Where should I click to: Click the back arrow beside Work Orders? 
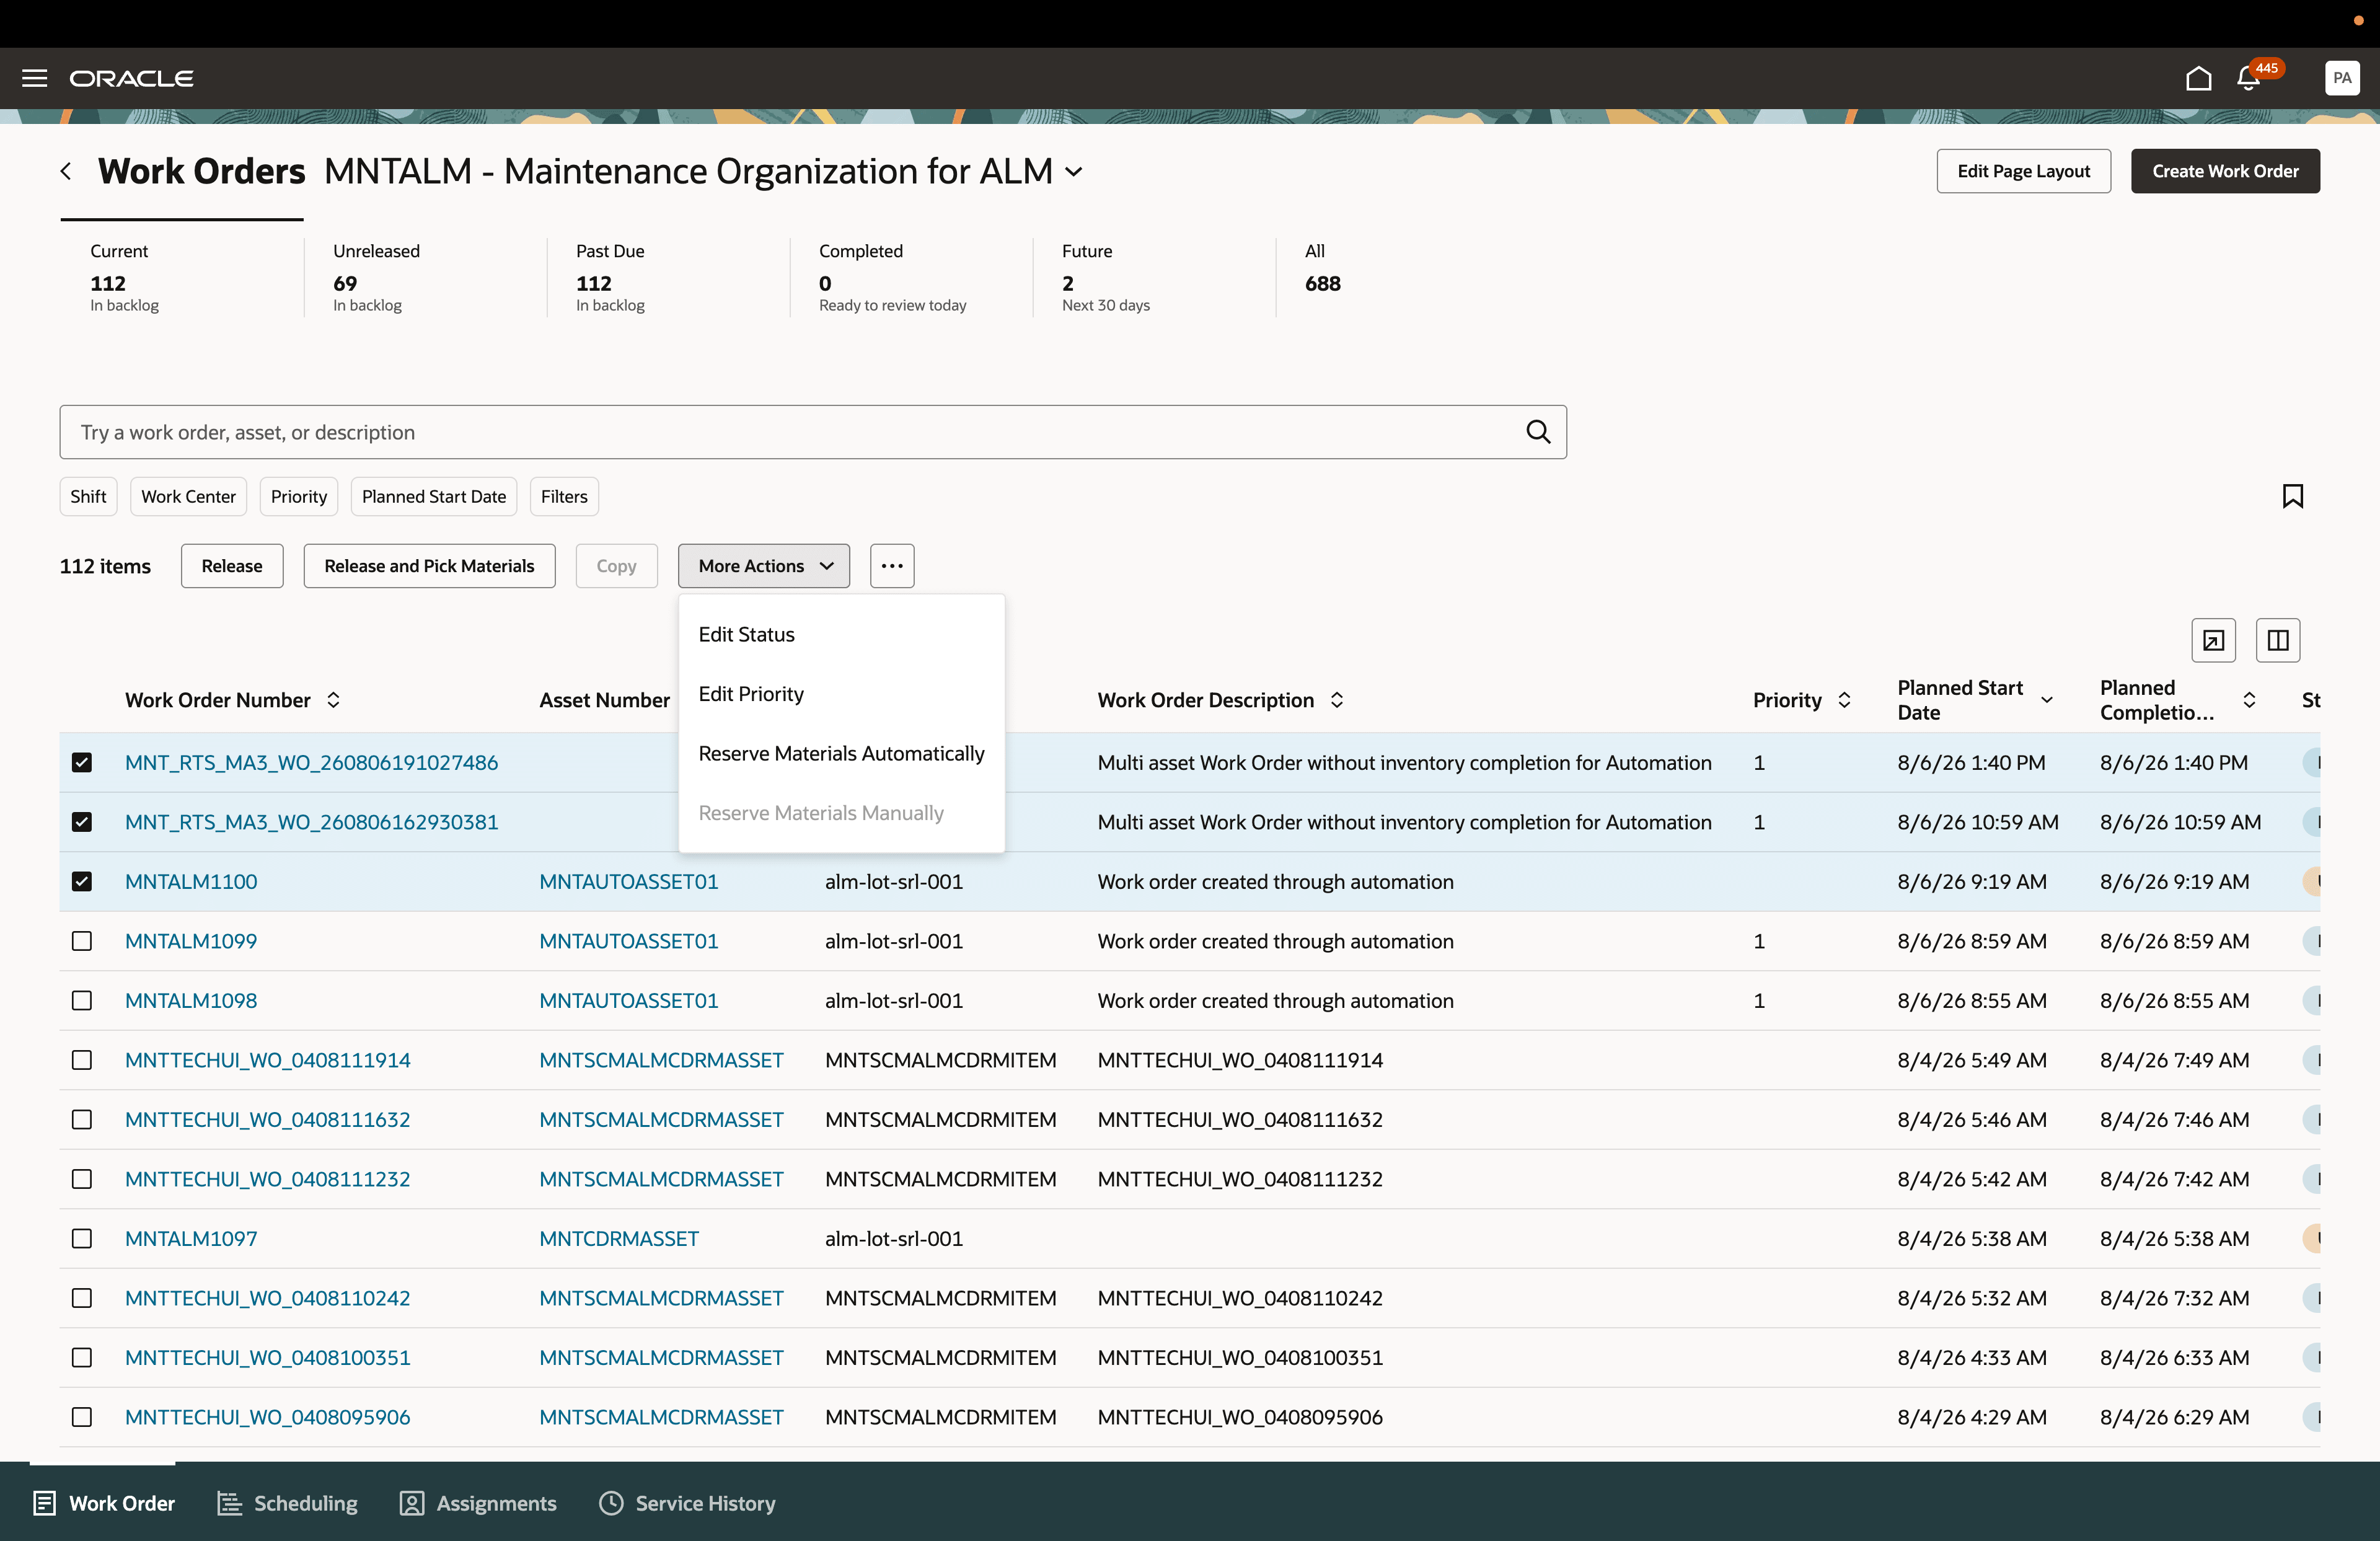(66, 171)
